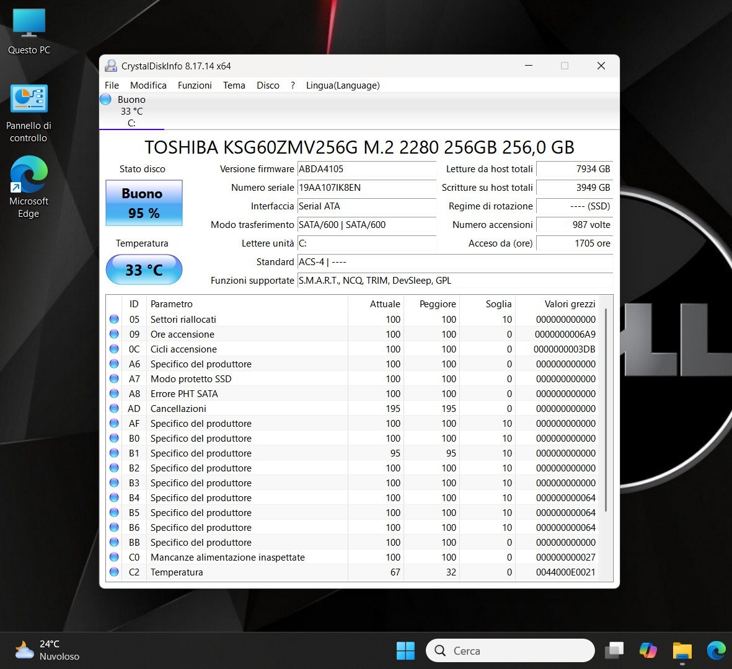The width and height of the screenshot is (732, 669).
Task: Select the Mancanze alimentazione inaspettate row text
Action: [228, 557]
